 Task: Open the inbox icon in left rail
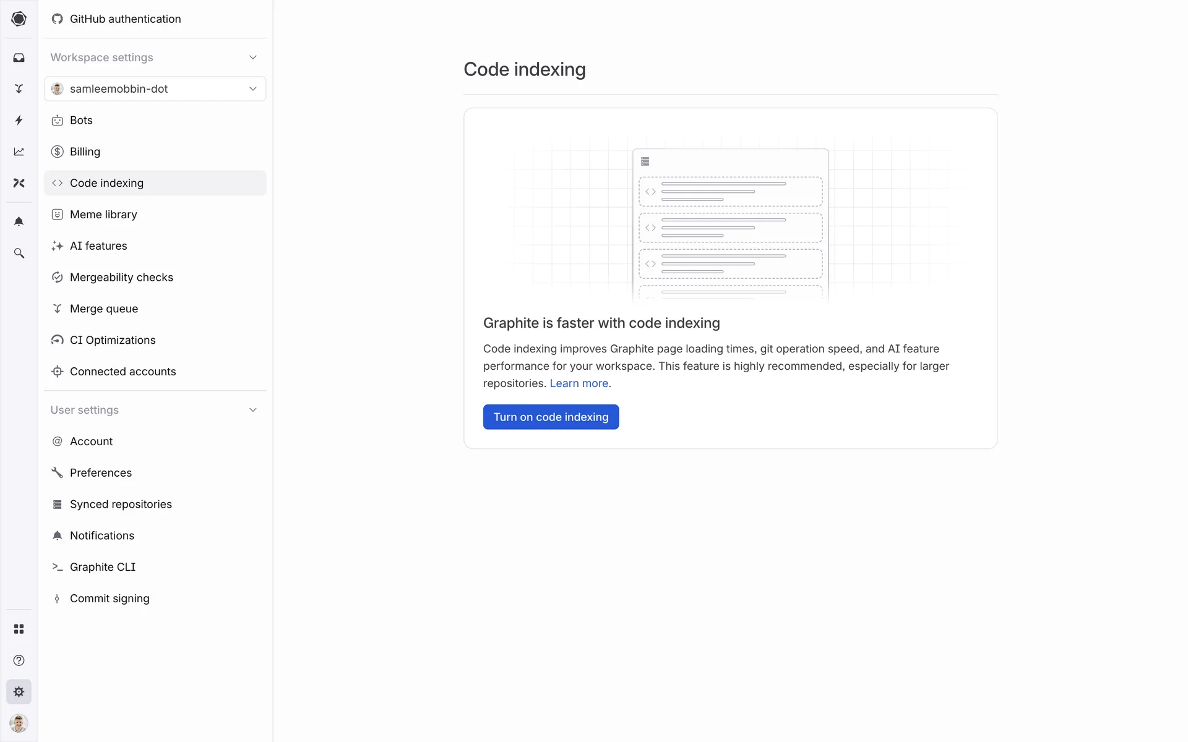(19, 58)
